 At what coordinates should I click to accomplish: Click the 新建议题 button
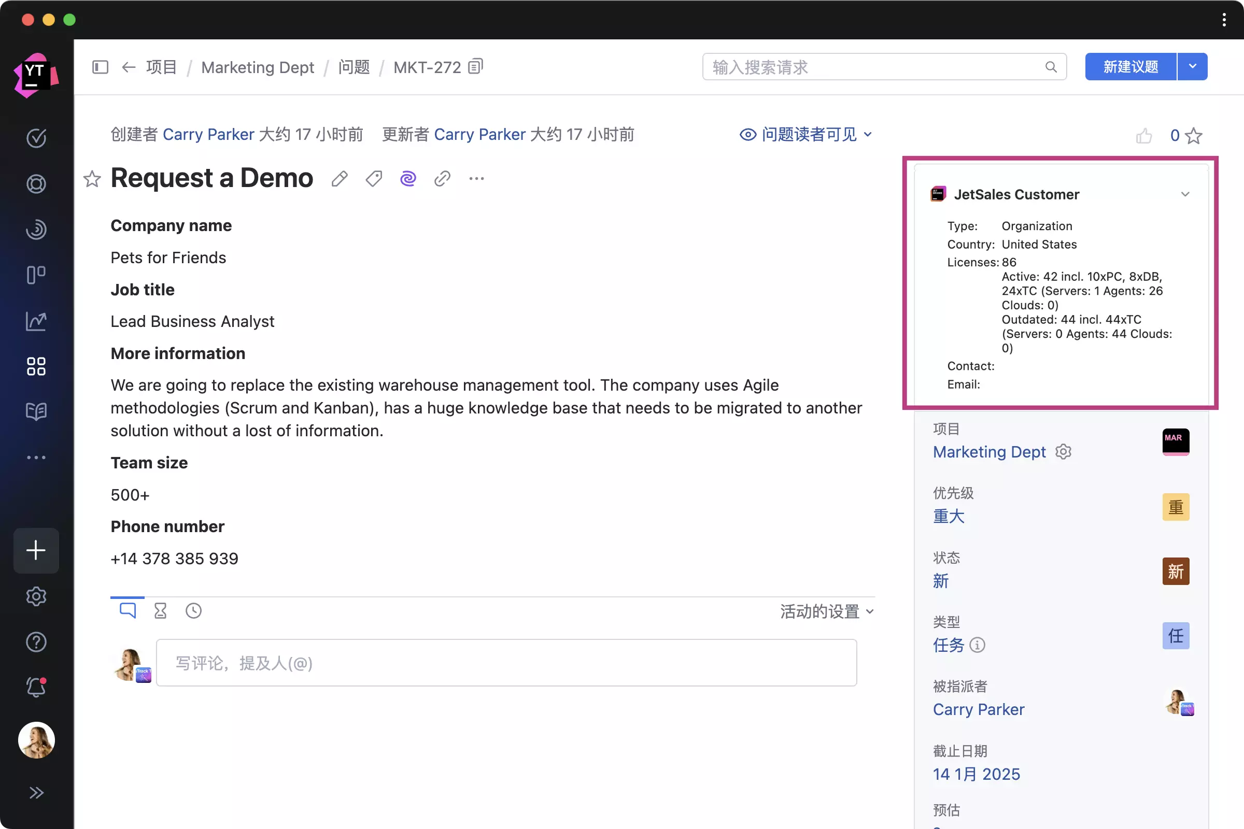tap(1130, 67)
